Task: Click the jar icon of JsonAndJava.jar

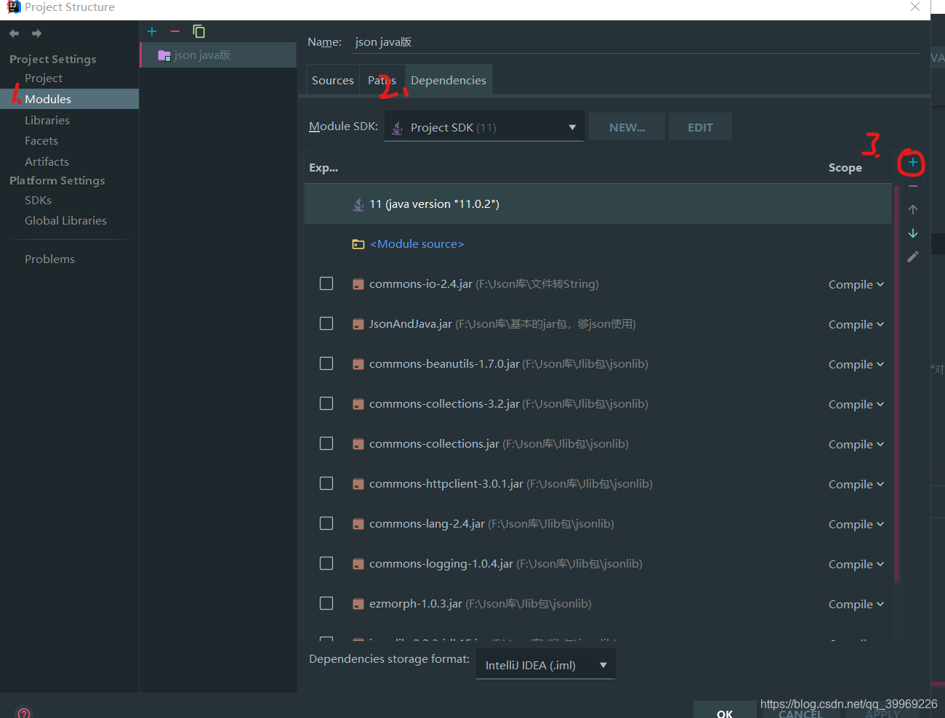Action: click(x=358, y=324)
